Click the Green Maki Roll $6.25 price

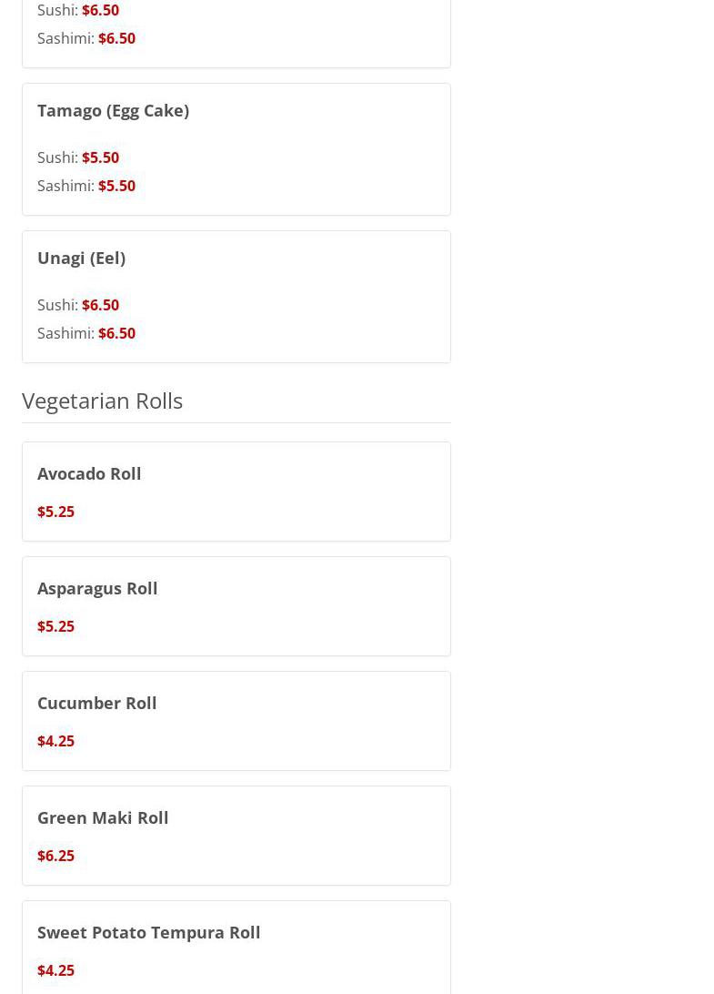point(55,856)
